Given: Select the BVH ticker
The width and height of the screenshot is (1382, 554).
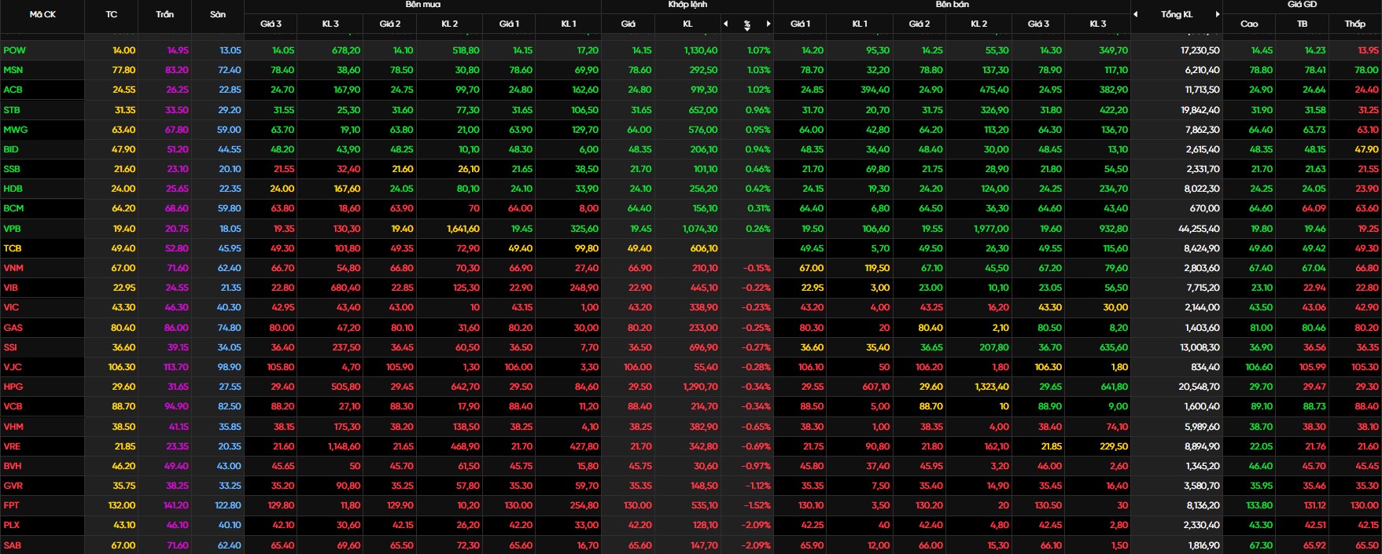Looking at the screenshot, I should [13, 466].
